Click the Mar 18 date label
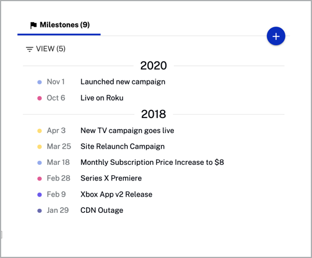312x258 pixels. point(58,162)
